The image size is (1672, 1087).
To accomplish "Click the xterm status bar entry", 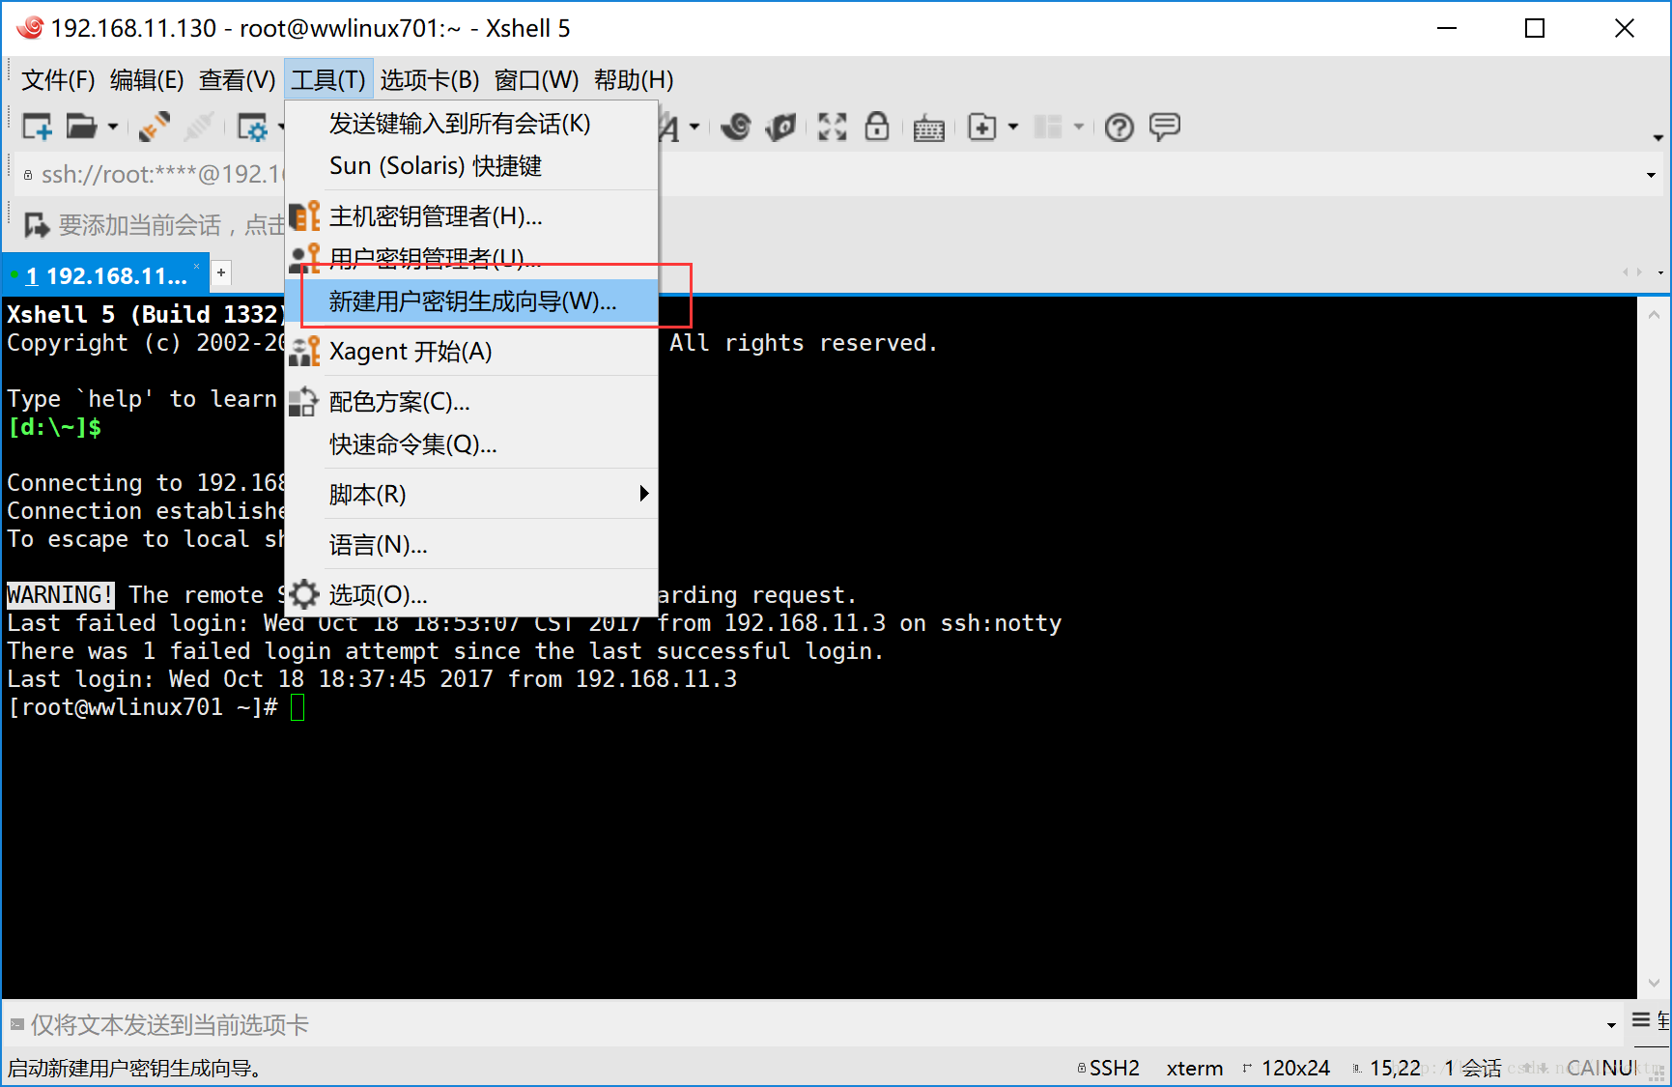I will [x=1195, y=1068].
